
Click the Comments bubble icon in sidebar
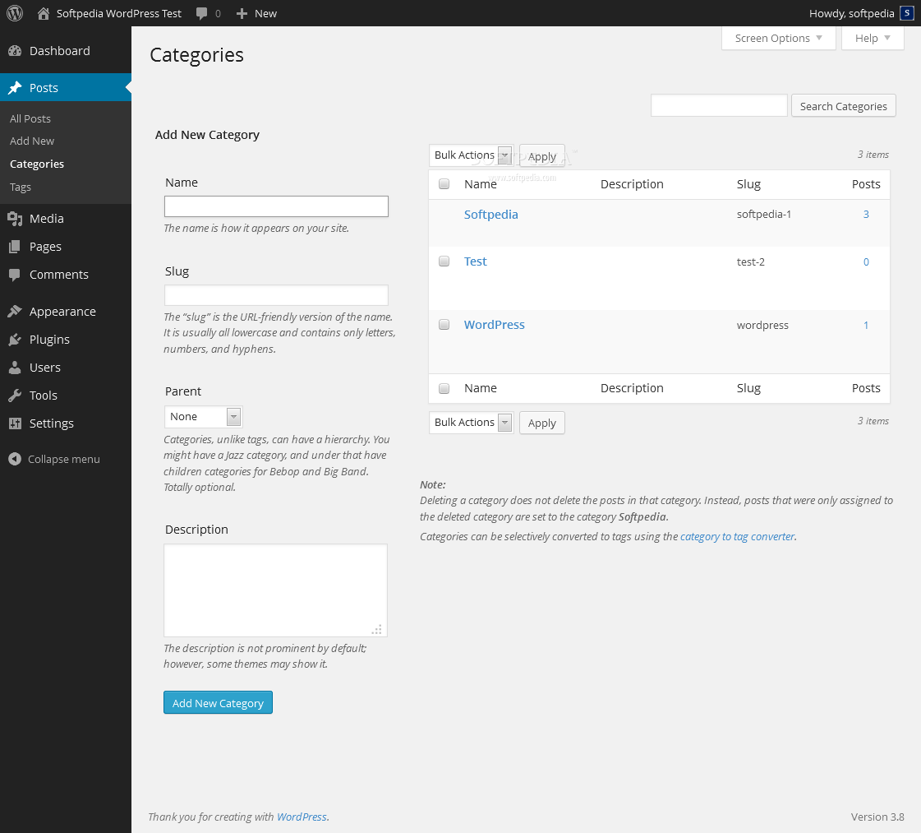[x=15, y=275]
